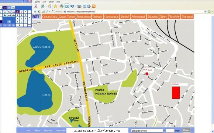Screen dimensions: 214x133
Task: Click the blue undo arrow icon
Action: pyautogui.click(x=72, y=6)
